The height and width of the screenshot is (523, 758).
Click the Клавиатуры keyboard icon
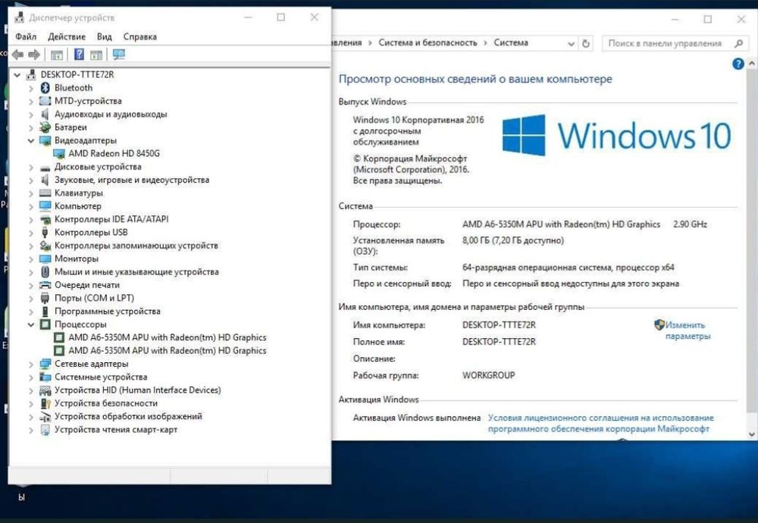pyautogui.click(x=45, y=193)
